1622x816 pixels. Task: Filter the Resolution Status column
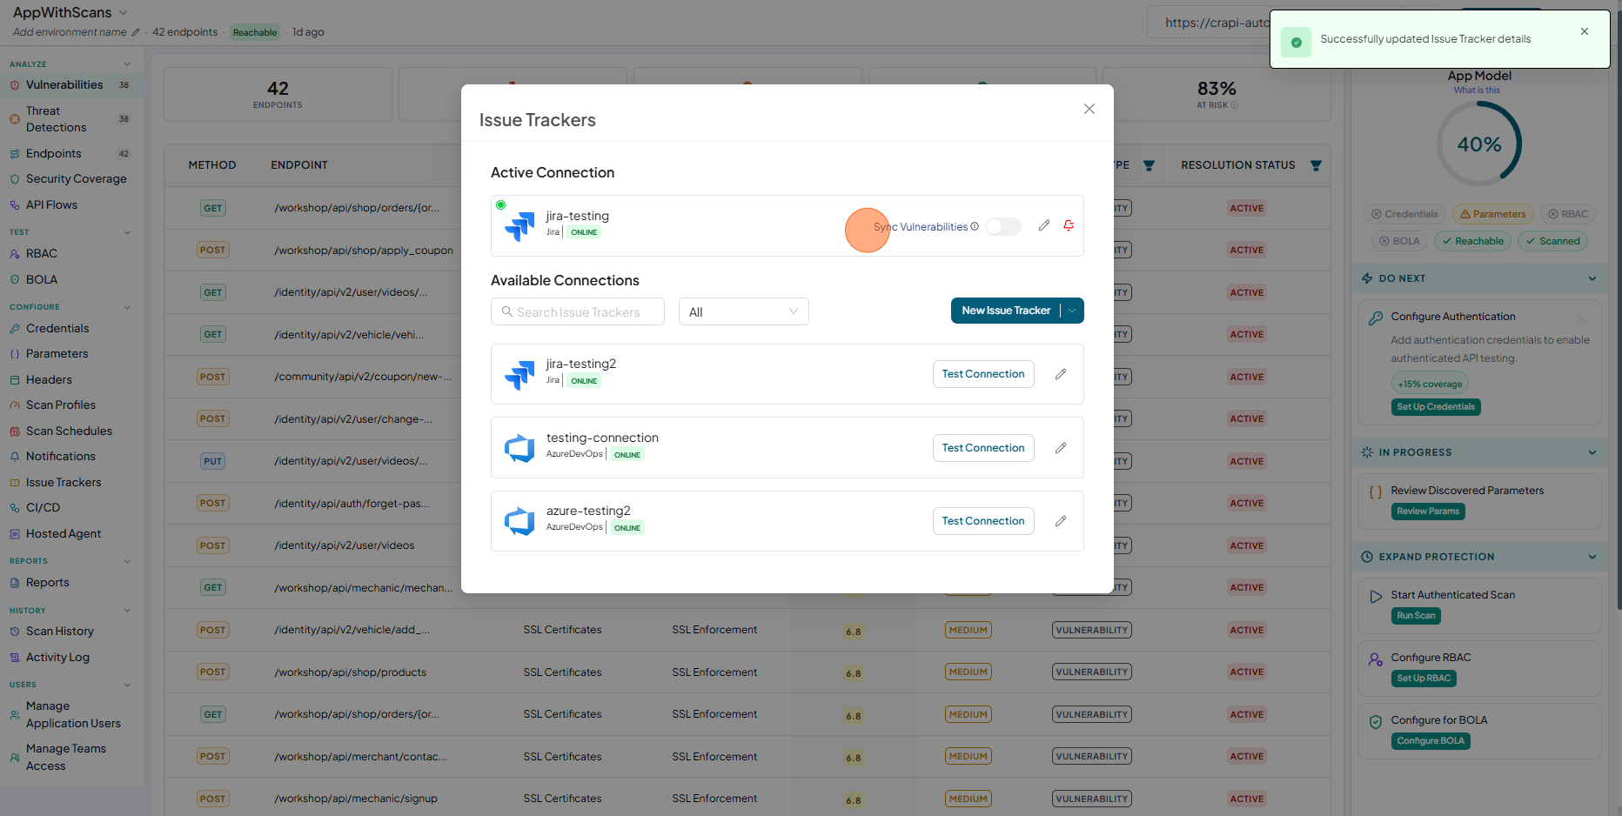coord(1316,165)
